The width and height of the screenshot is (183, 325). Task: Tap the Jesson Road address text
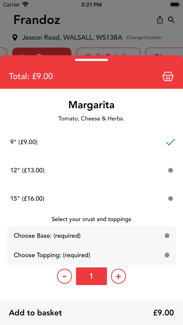(72, 38)
